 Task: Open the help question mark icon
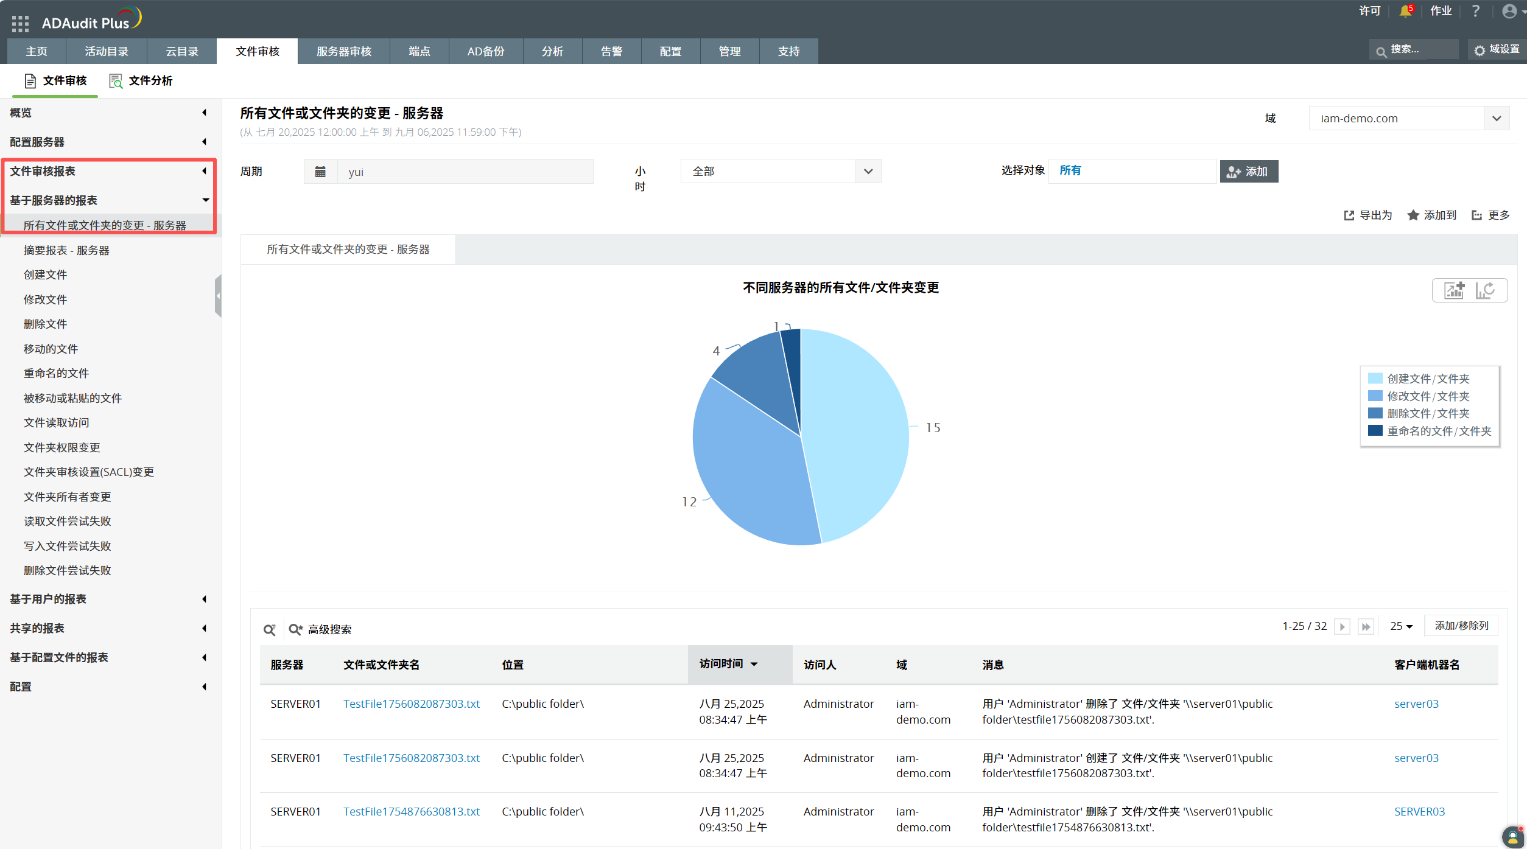click(1475, 11)
